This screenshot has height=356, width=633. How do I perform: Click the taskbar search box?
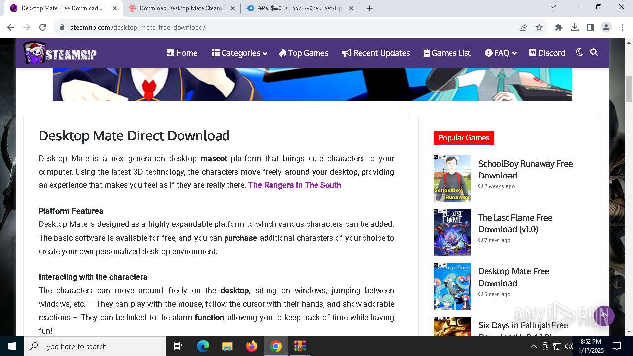pos(95,346)
